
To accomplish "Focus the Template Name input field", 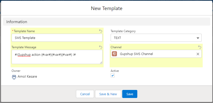I will [x=57, y=38].
